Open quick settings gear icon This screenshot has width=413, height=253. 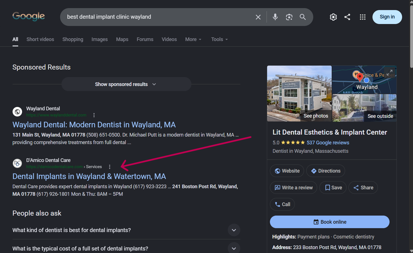point(333,17)
